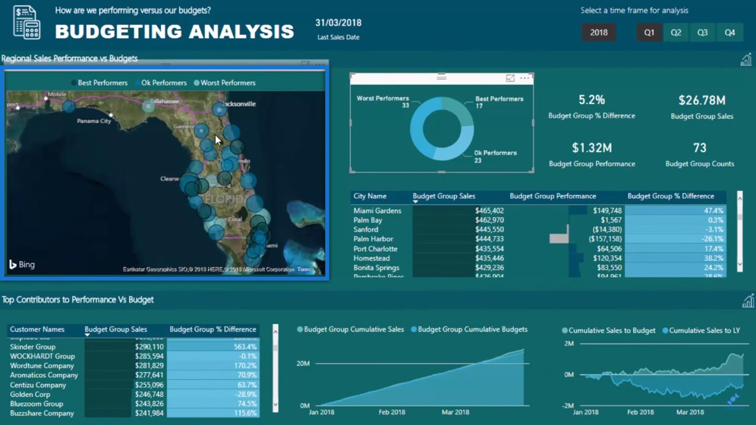
Task: Click chart icon beside Top Contributors section
Action: 747,301
